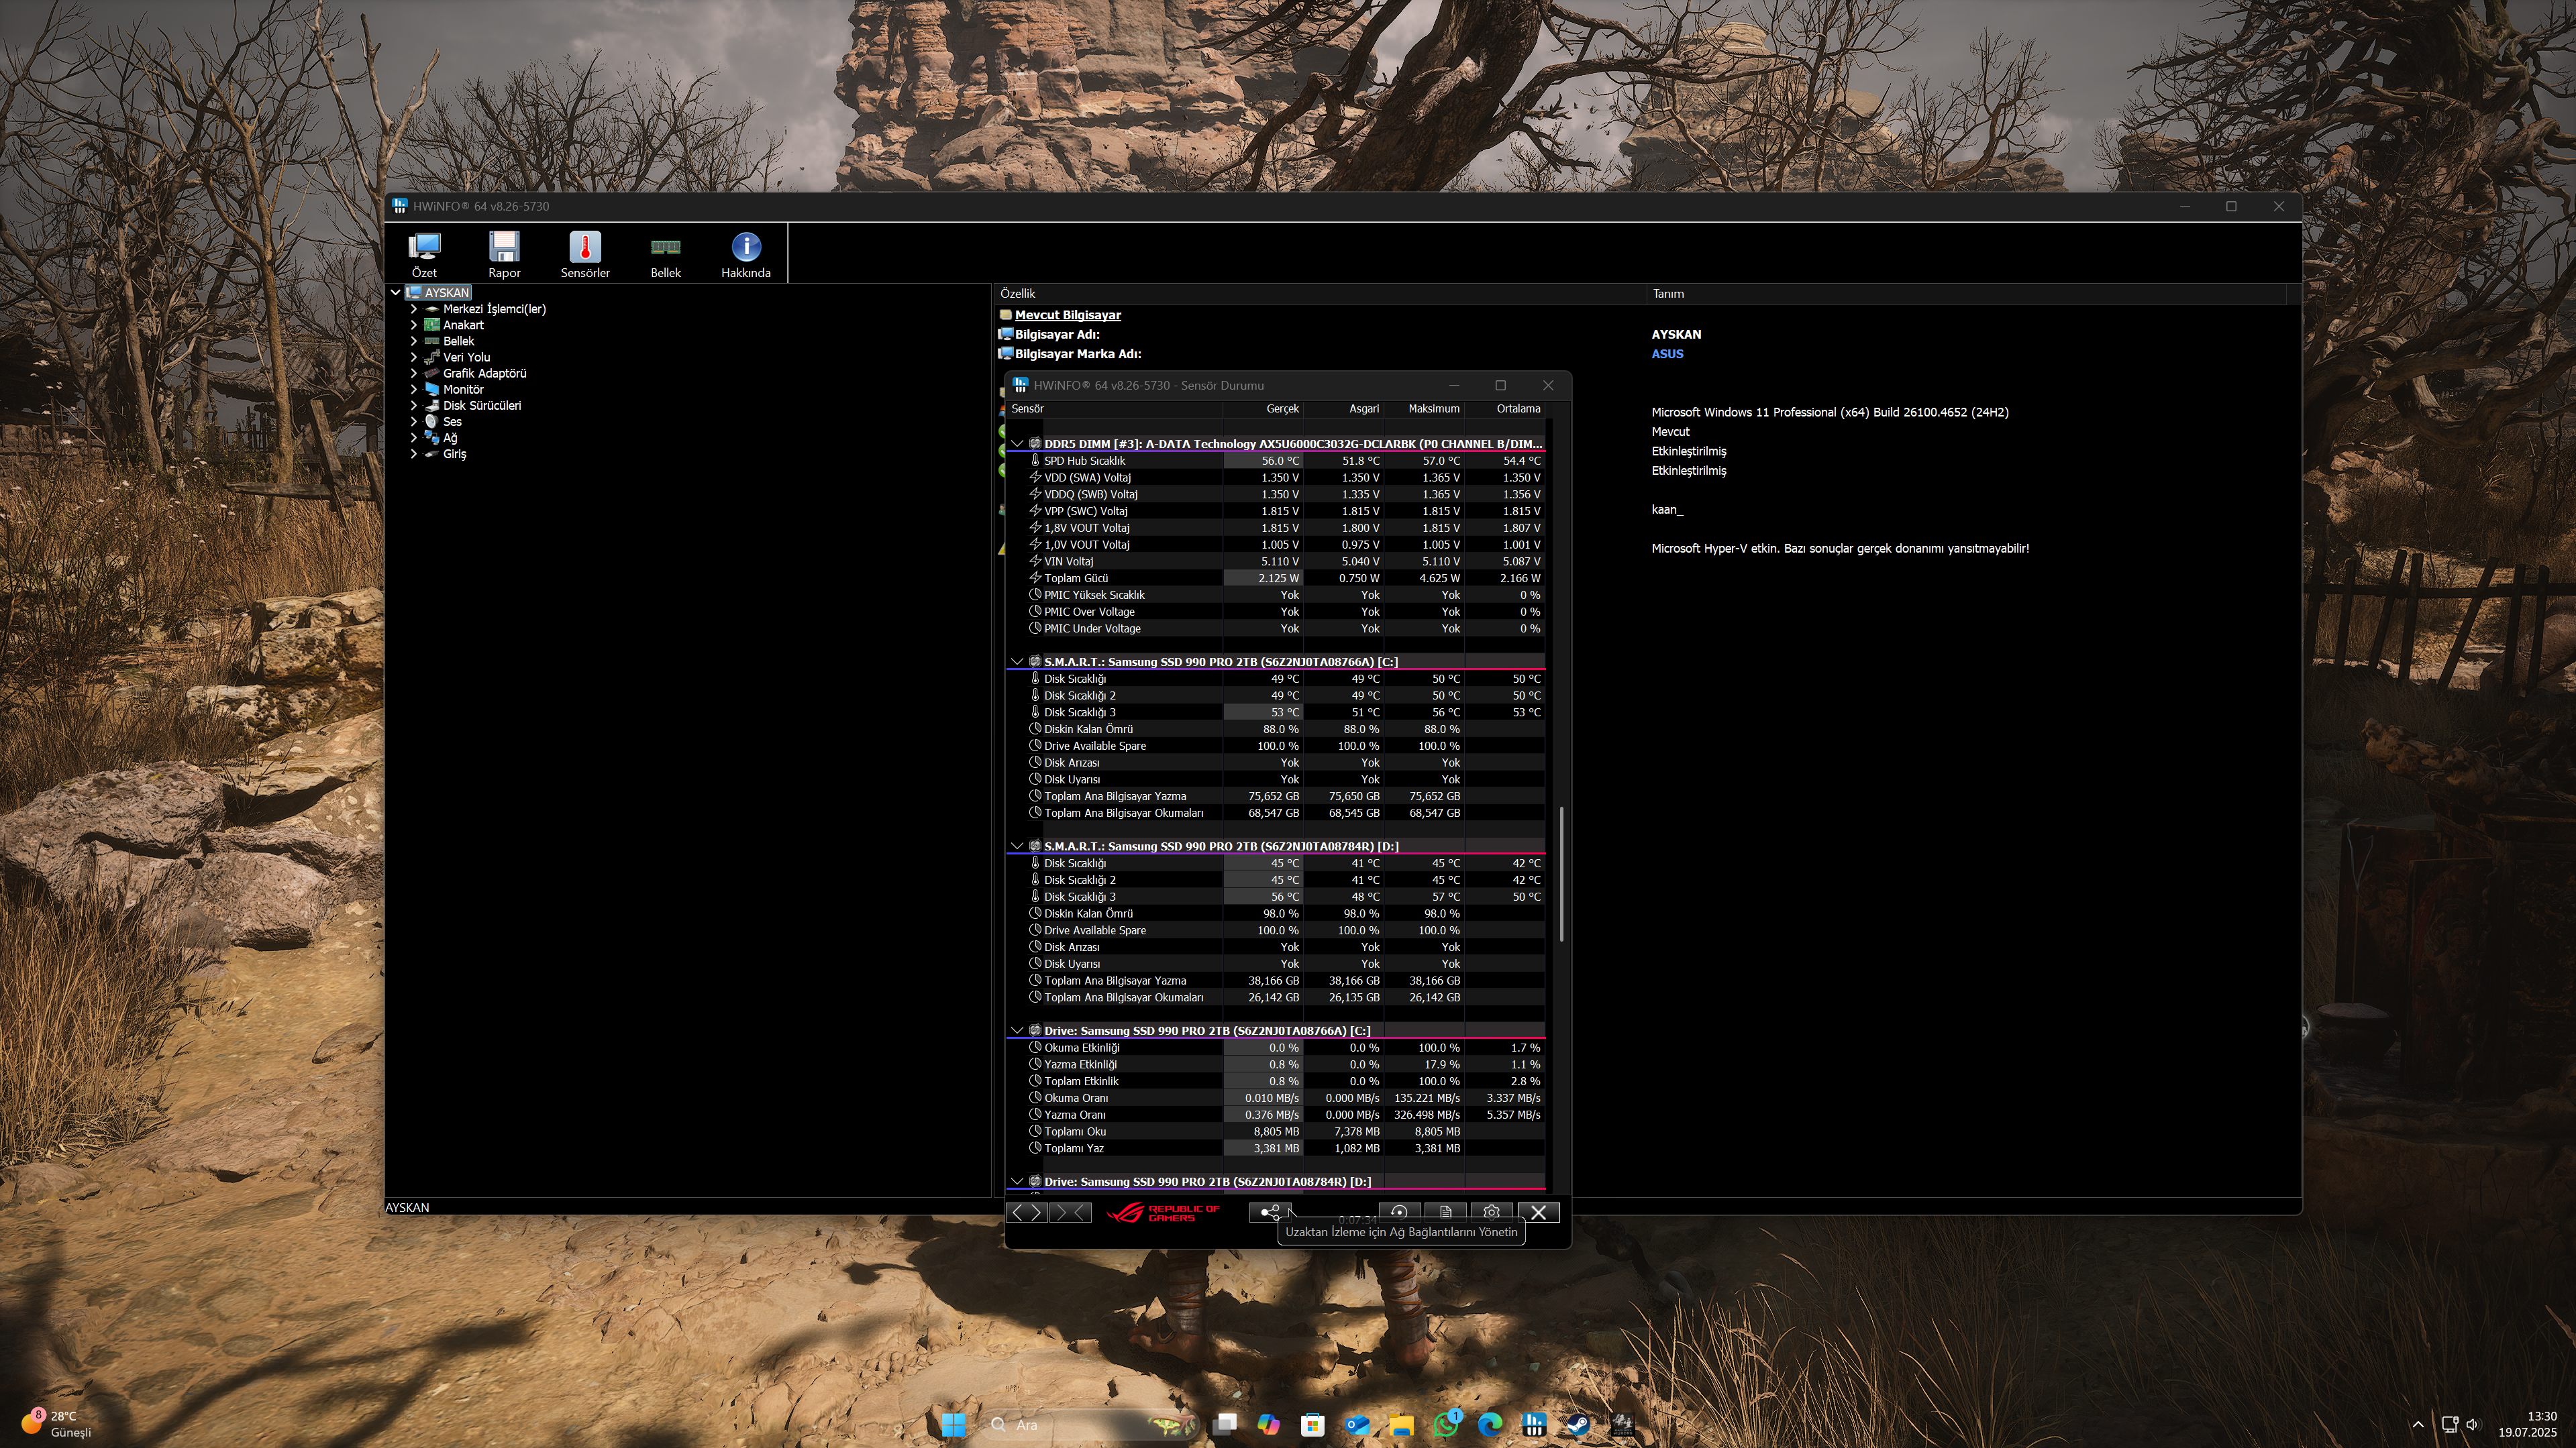The width and height of the screenshot is (2576, 1448).
Task: Select Ses item in the tree
Action: (x=452, y=422)
